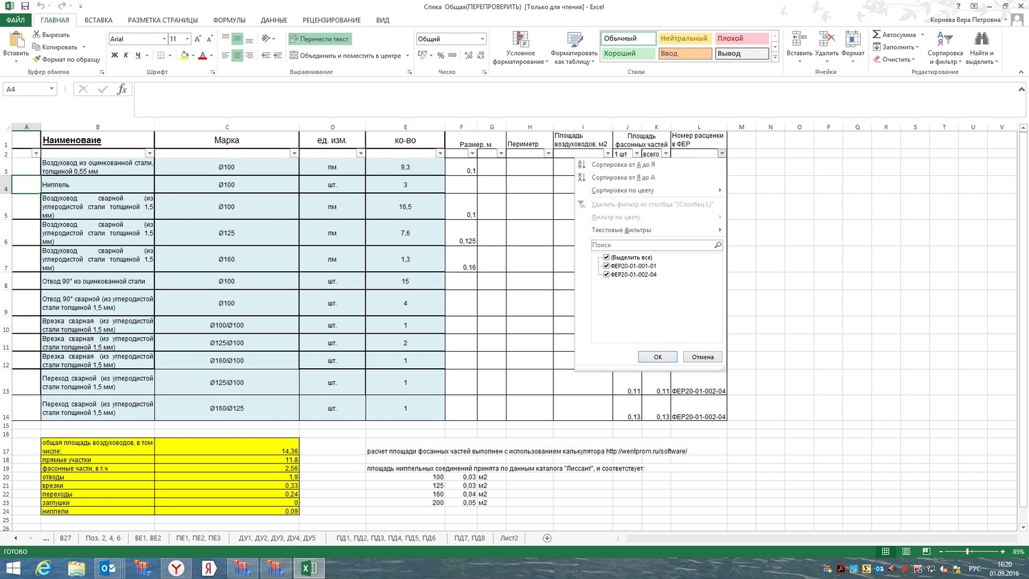Increase font size with the large A
This screenshot has height=579, width=1029.
tap(198, 39)
